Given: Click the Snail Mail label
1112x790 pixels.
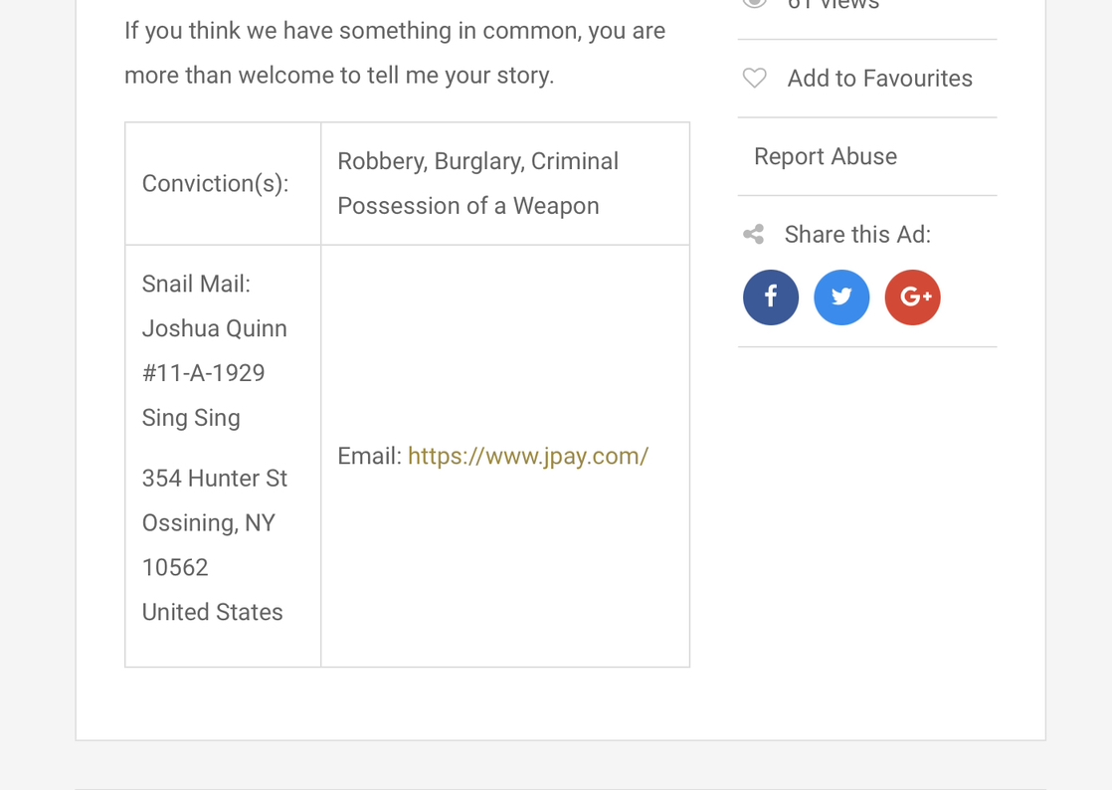Looking at the screenshot, I should point(196,284).
